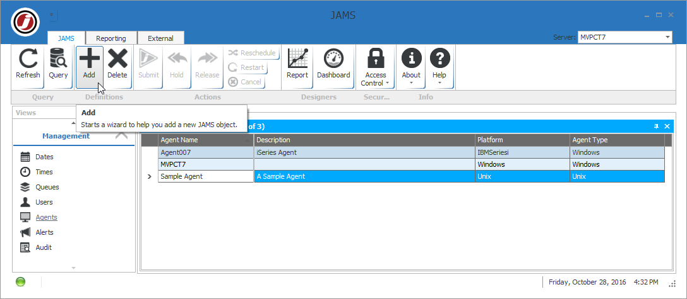687x299 pixels.
Task: Click the 4:32 PM time in status bar
Action: click(x=646, y=282)
